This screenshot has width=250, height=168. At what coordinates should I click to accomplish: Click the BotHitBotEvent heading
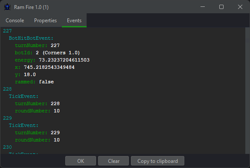[31, 38]
